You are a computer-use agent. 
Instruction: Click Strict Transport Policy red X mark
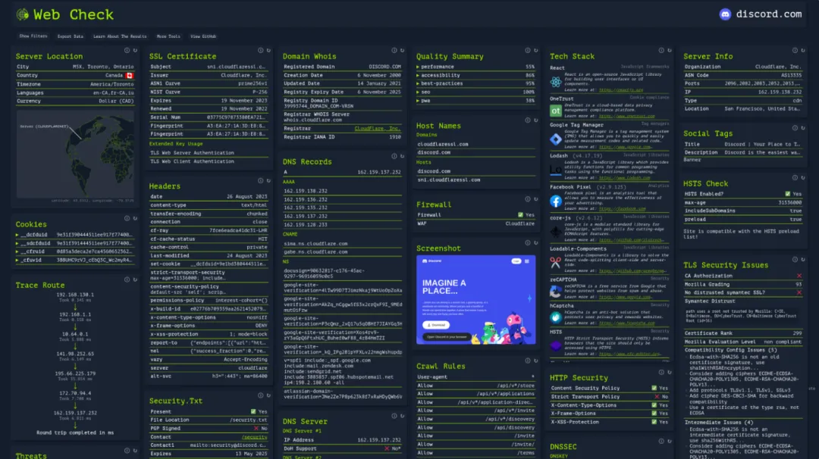657,396
